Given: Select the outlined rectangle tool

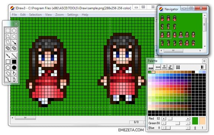Looking at the screenshot, I should 8,62.
